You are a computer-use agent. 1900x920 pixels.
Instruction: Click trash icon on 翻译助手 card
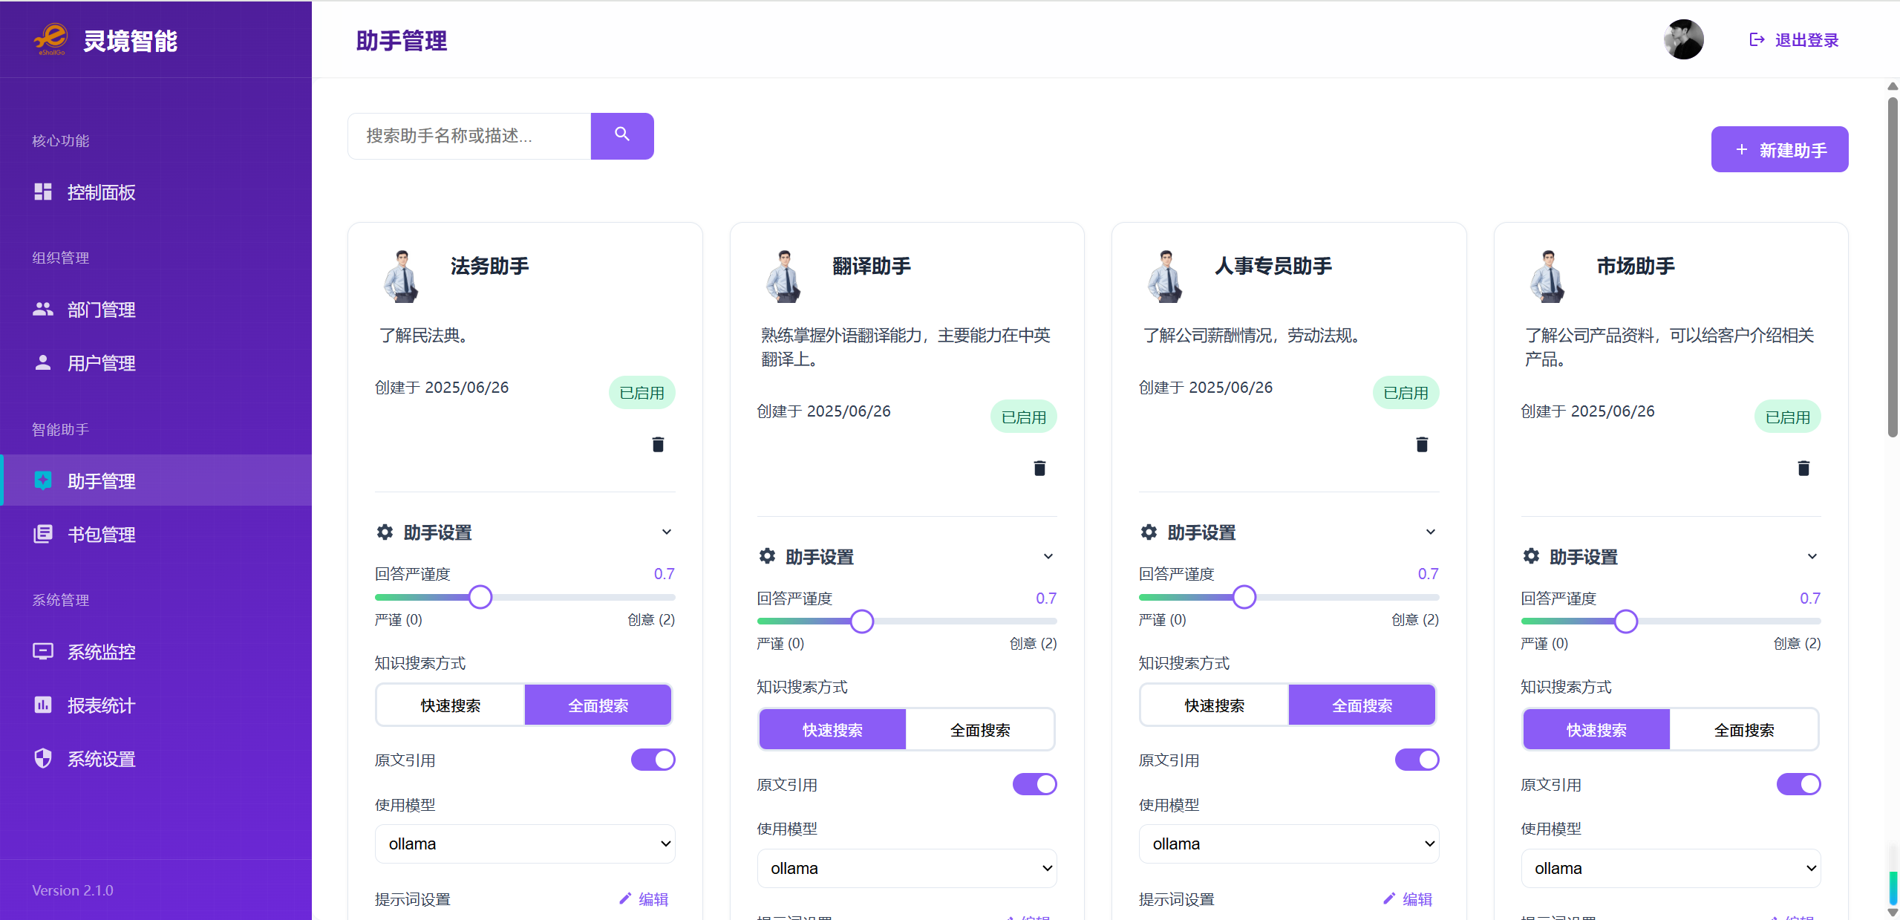pos(1039,468)
